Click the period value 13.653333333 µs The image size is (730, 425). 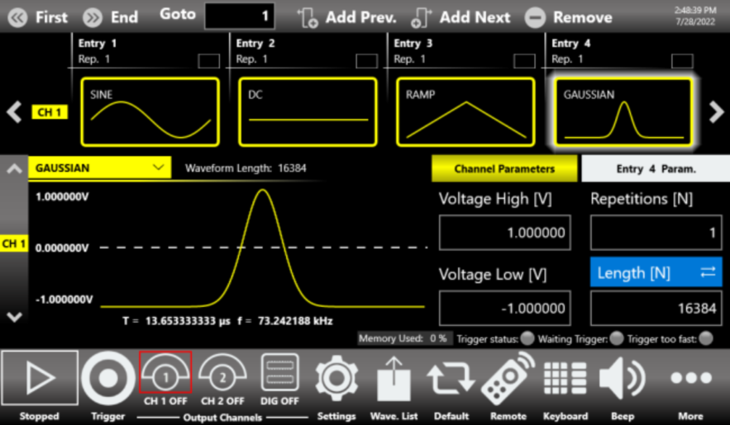[188, 321]
